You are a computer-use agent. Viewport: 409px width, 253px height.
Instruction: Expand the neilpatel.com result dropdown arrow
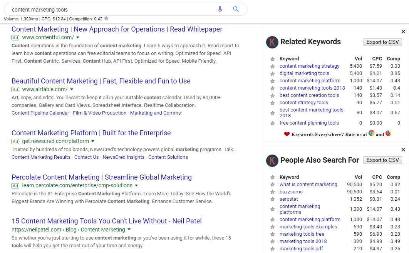pyautogui.click(x=129, y=230)
